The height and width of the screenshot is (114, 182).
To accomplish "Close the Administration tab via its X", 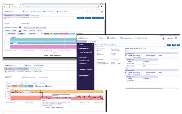I will tap(5, 15).
